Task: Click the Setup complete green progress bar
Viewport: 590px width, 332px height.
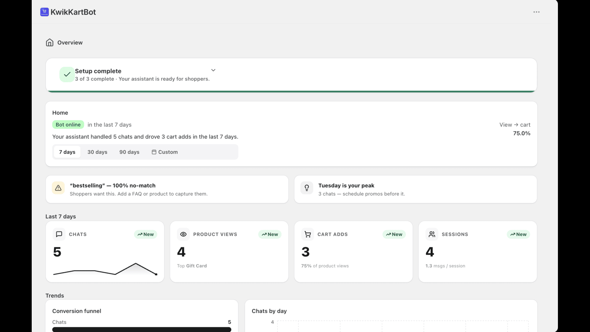Action: tap(291, 91)
